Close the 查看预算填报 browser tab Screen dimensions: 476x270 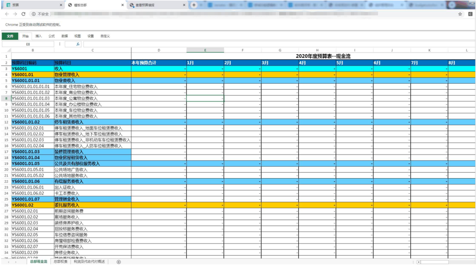(x=184, y=5)
